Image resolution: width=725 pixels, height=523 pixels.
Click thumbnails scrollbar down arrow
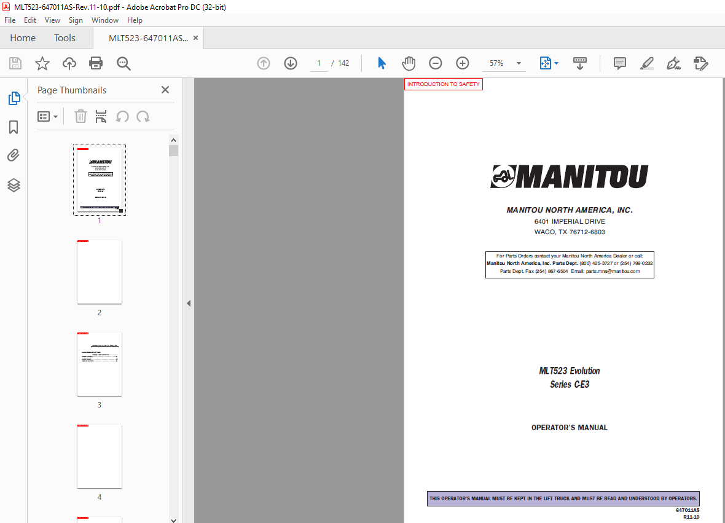click(173, 520)
